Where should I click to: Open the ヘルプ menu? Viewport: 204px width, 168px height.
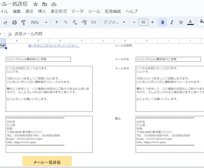(x=132, y=11)
